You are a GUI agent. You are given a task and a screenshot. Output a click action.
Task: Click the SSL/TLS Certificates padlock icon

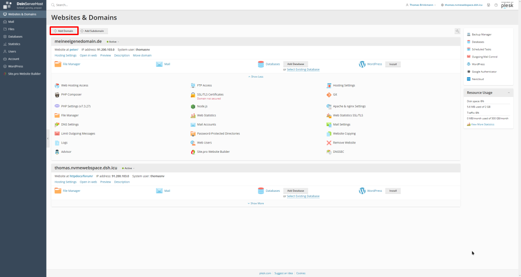pos(193,95)
